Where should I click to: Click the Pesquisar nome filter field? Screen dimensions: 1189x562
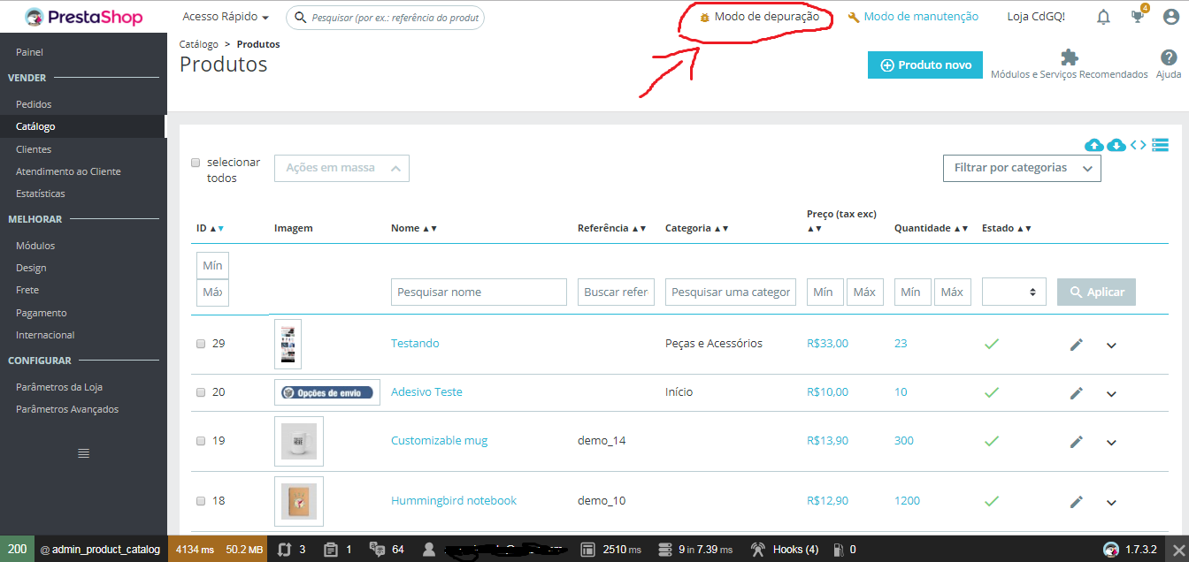tap(479, 292)
